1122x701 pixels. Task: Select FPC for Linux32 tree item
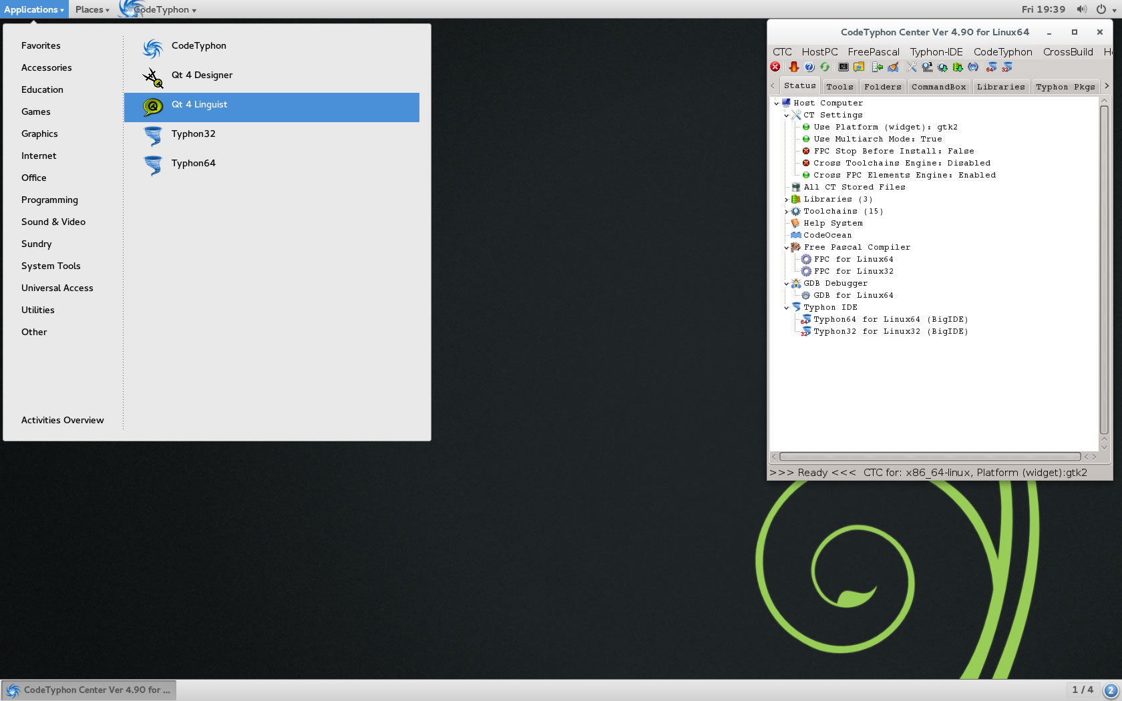coord(854,272)
